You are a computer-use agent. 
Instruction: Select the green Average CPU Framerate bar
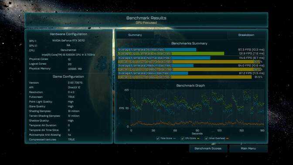(x=171, y=54)
